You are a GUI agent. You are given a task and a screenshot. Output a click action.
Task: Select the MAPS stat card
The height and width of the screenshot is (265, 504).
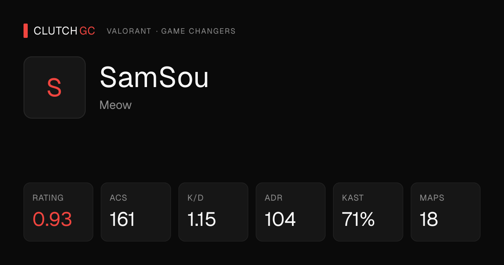click(x=446, y=212)
